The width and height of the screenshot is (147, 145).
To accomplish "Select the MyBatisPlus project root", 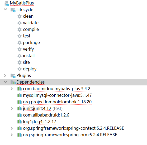I will pyautogui.click(x=22, y=3).
